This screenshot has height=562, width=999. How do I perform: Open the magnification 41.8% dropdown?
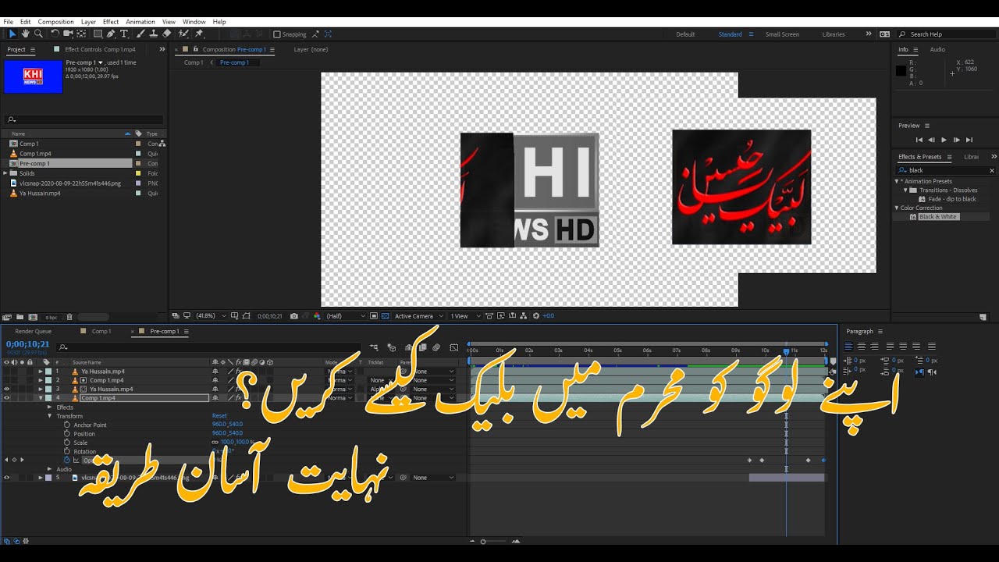(x=210, y=316)
